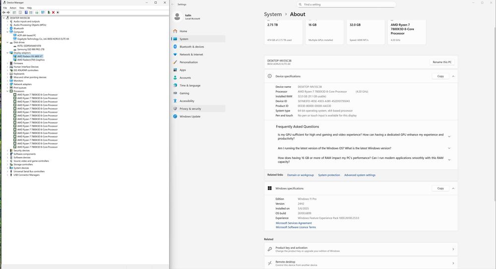Collapse the Disk drives category

coord(7,43)
